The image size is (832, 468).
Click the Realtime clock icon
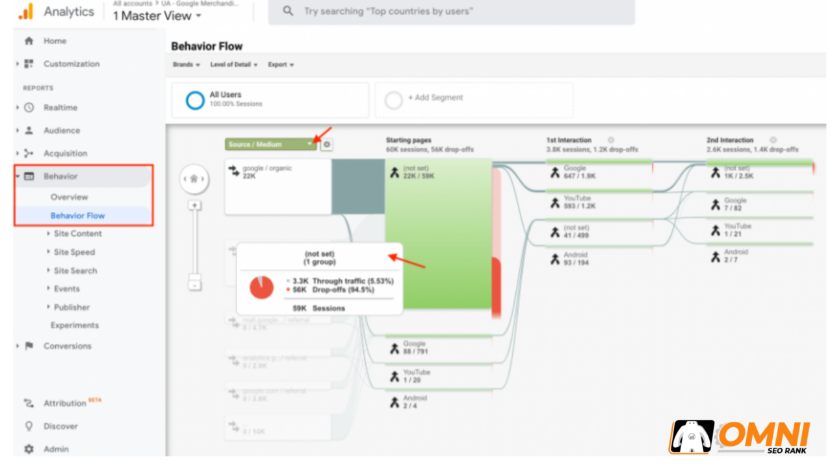[29, 107]
